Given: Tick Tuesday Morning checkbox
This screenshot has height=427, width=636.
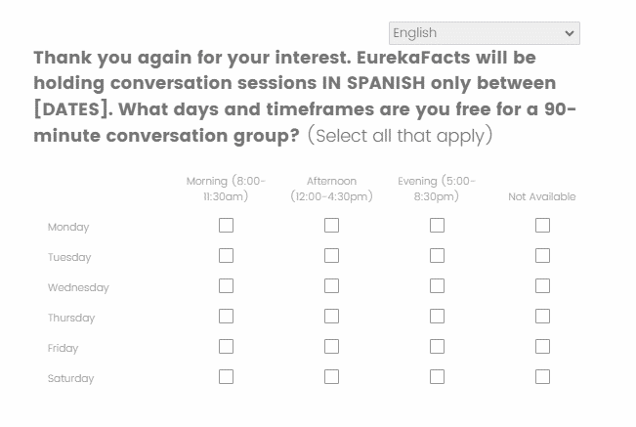Looking at the screenshot, I should point(226,256).
